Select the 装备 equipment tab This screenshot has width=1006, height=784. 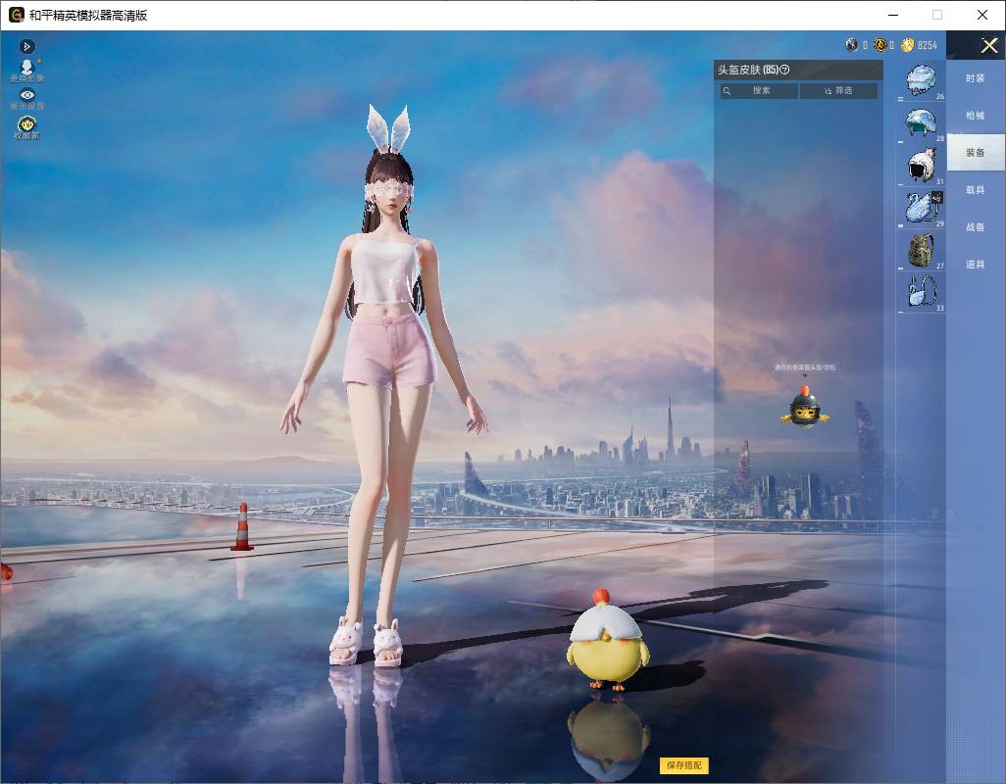click(976, 153)
